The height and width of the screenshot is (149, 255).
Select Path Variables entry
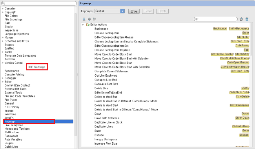[13, 140]
